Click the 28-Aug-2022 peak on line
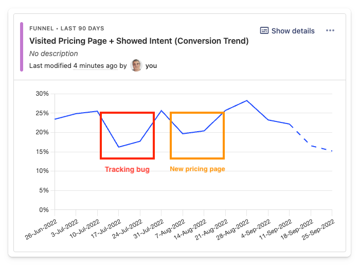Screen dimensions: 359x265 point(247,101)
